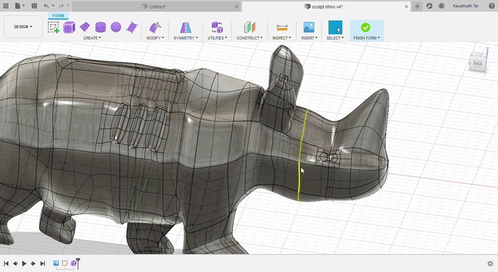The image size is (498, 272).
Task: Activate the Edit Form tool
Action: coord(155,27)
